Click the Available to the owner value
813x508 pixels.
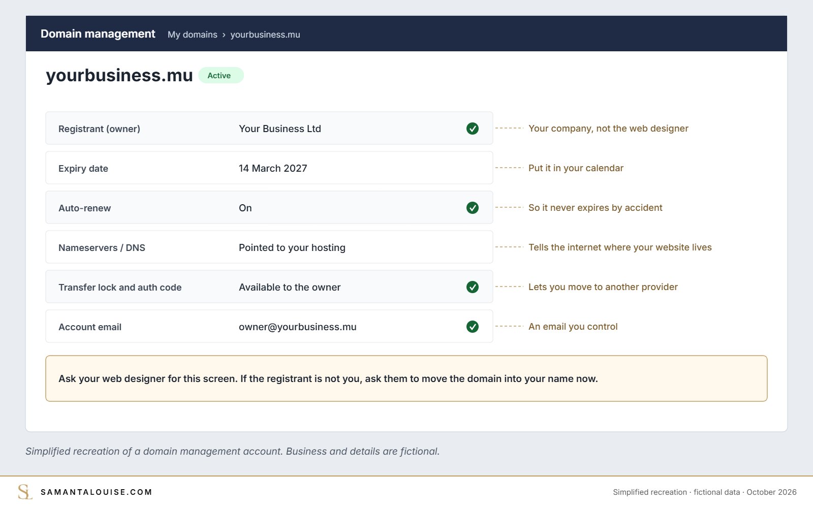pyautogui.click(x=290, y=287)
